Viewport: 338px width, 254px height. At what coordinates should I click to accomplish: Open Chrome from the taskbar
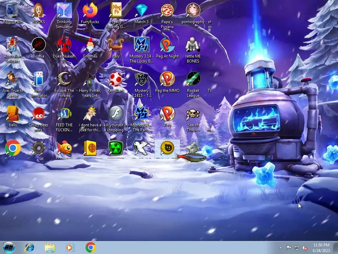coord(90,247)
